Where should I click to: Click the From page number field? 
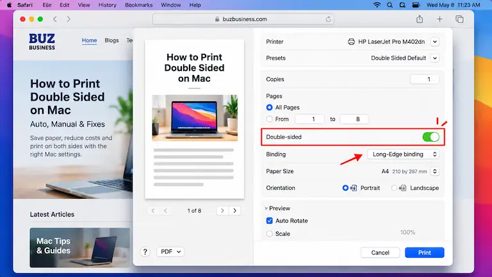(309, 119)
